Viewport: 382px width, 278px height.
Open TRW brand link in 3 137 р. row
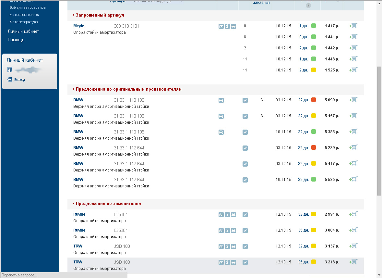(x=78, y=246)
